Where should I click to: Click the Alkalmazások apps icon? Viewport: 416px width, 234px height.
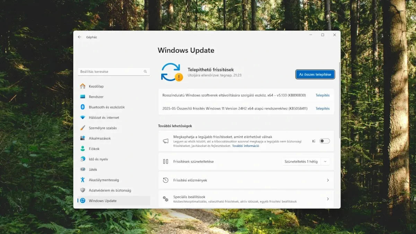(83, 138)
